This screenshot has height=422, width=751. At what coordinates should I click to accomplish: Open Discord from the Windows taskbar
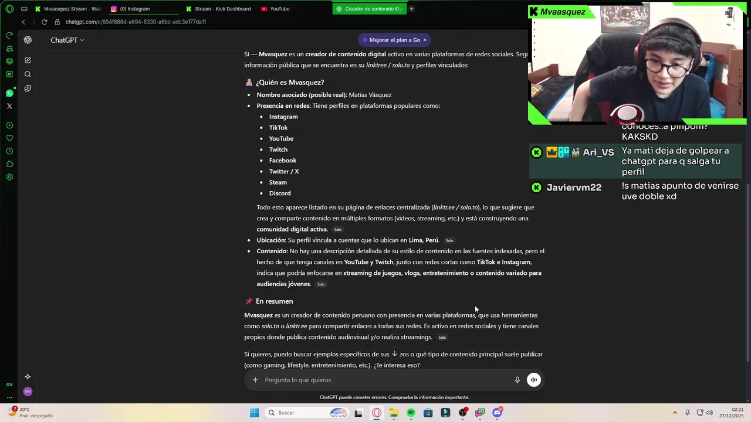497,413
